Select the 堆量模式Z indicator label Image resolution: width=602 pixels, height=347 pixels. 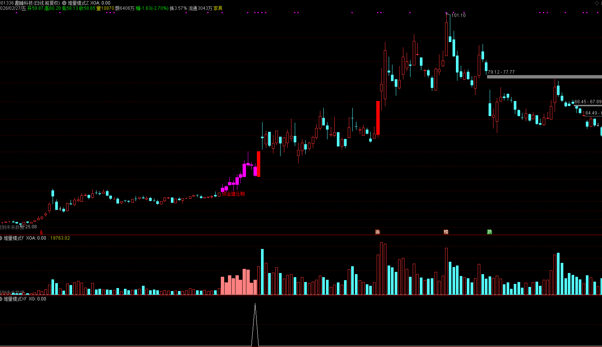[78, 3]
